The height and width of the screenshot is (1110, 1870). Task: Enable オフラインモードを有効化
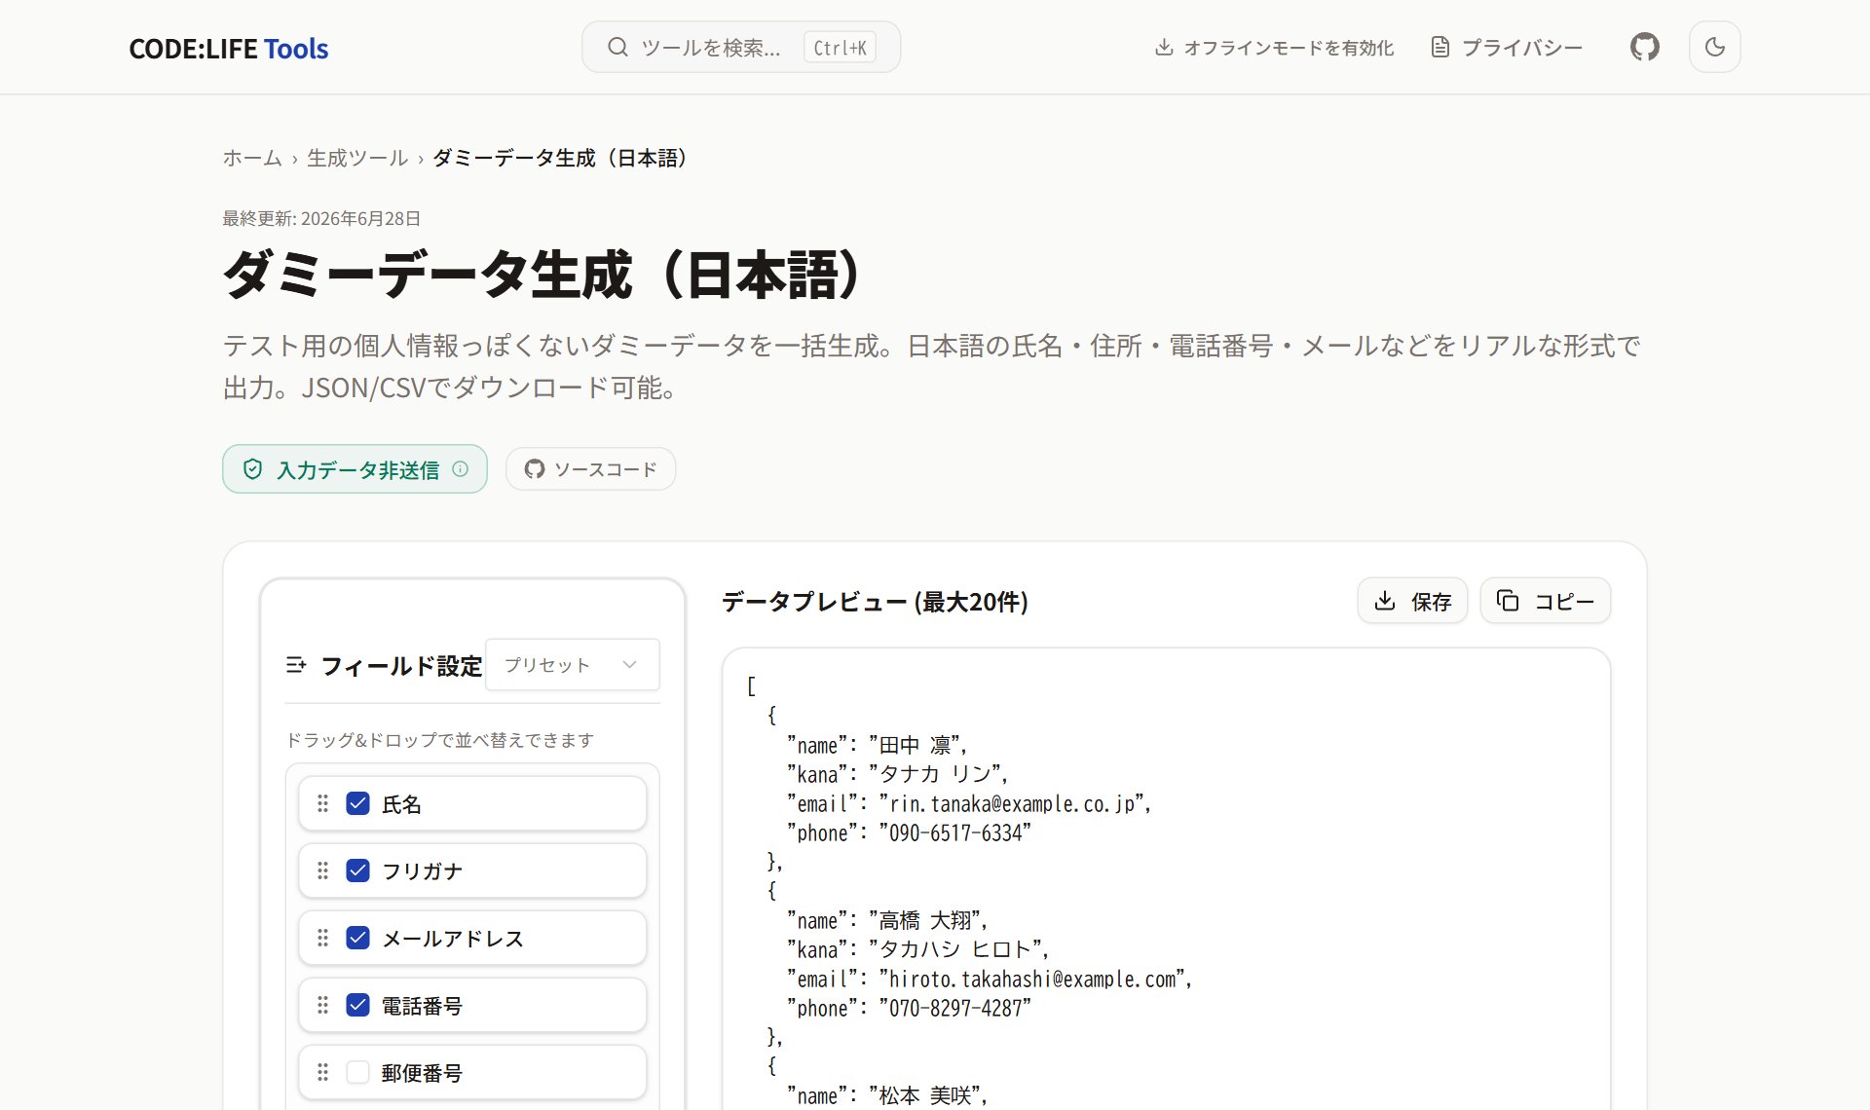(x=1274, y=47)
